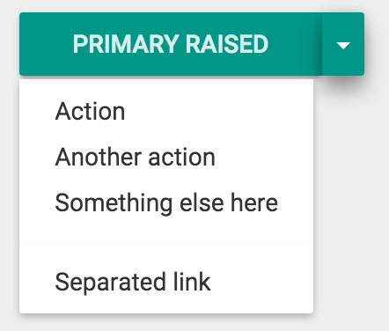
Task: Choose the last dropdown item, Separated link
Action: coord(166,282)
